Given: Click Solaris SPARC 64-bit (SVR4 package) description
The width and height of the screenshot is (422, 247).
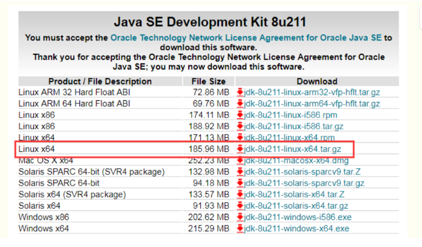Looking at the screenshot, I should [91, 172].
